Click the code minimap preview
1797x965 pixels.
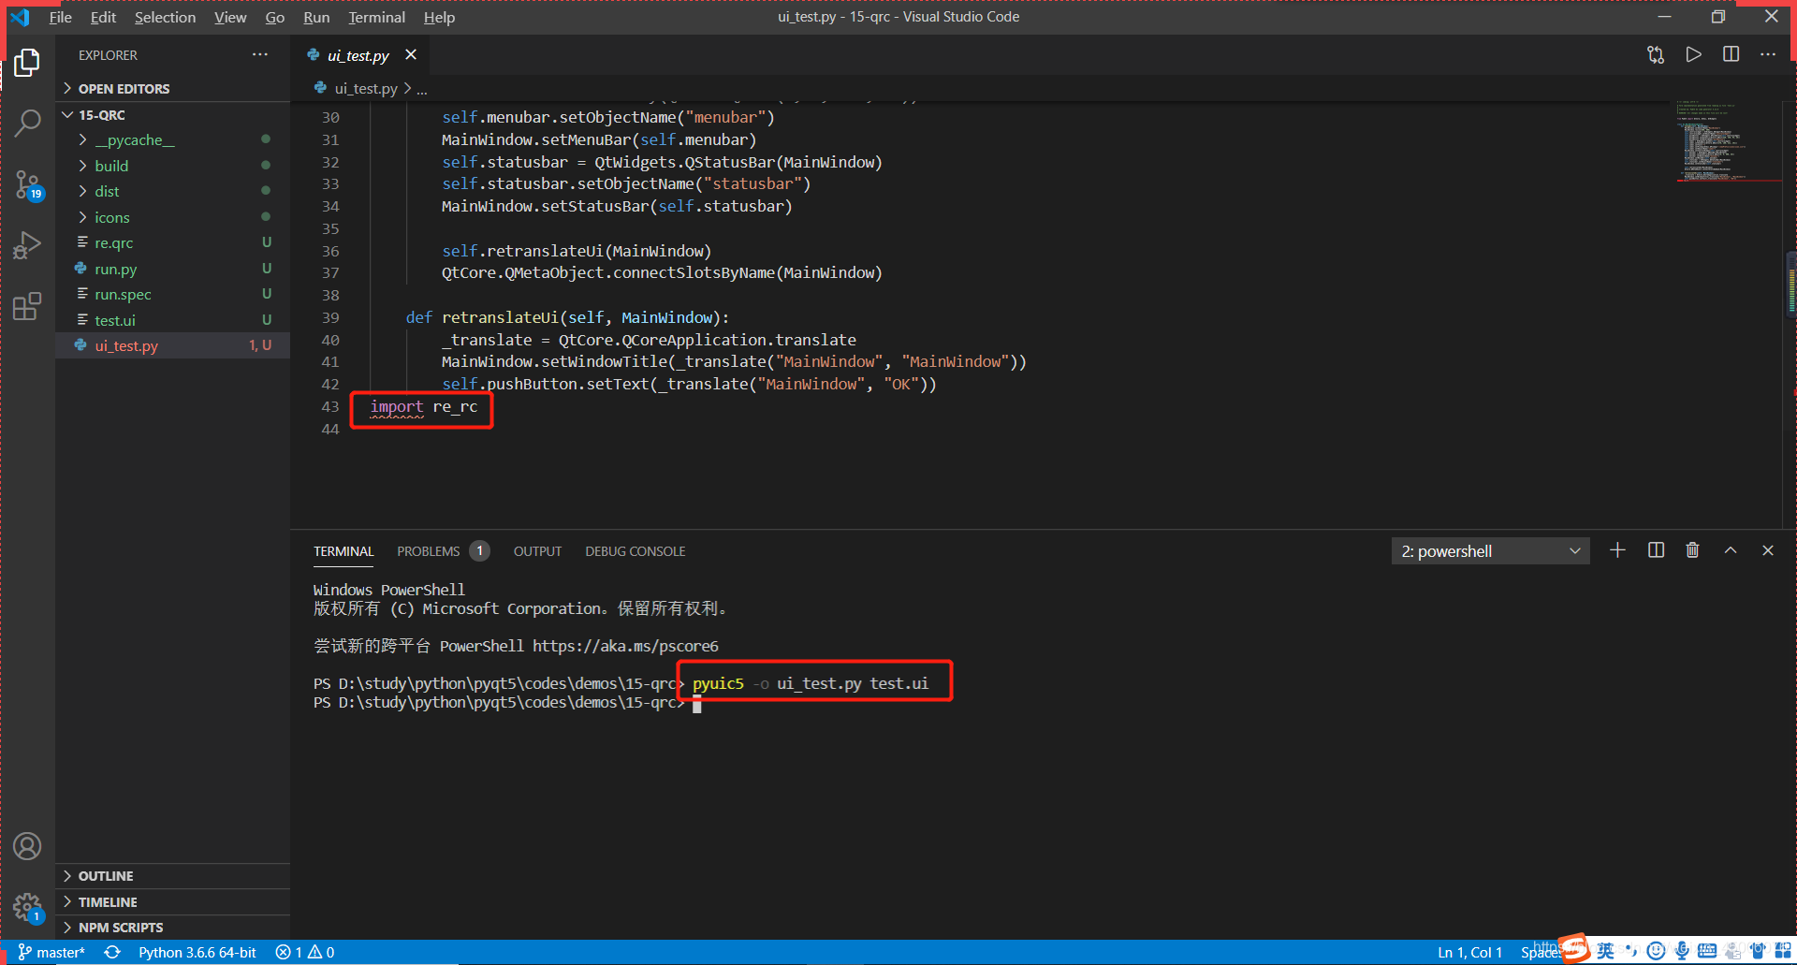pos(1728,140)
